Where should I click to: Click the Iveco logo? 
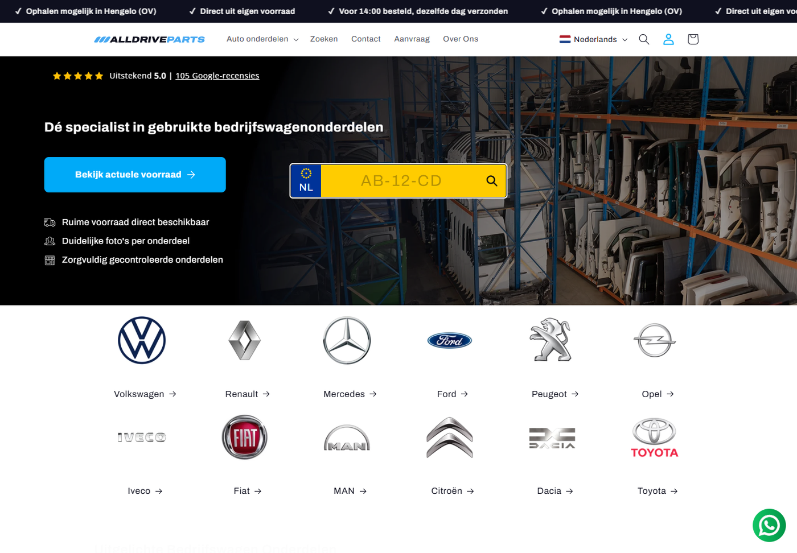(x=142, y=437)
